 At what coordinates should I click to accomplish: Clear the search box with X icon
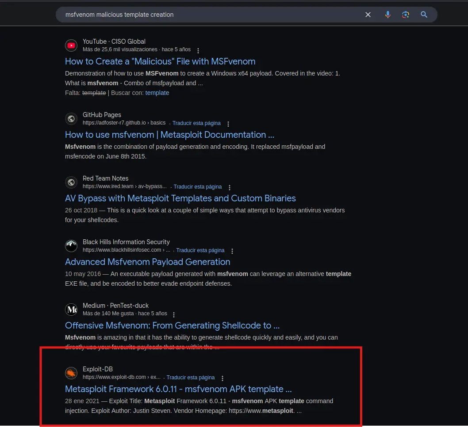368,15
